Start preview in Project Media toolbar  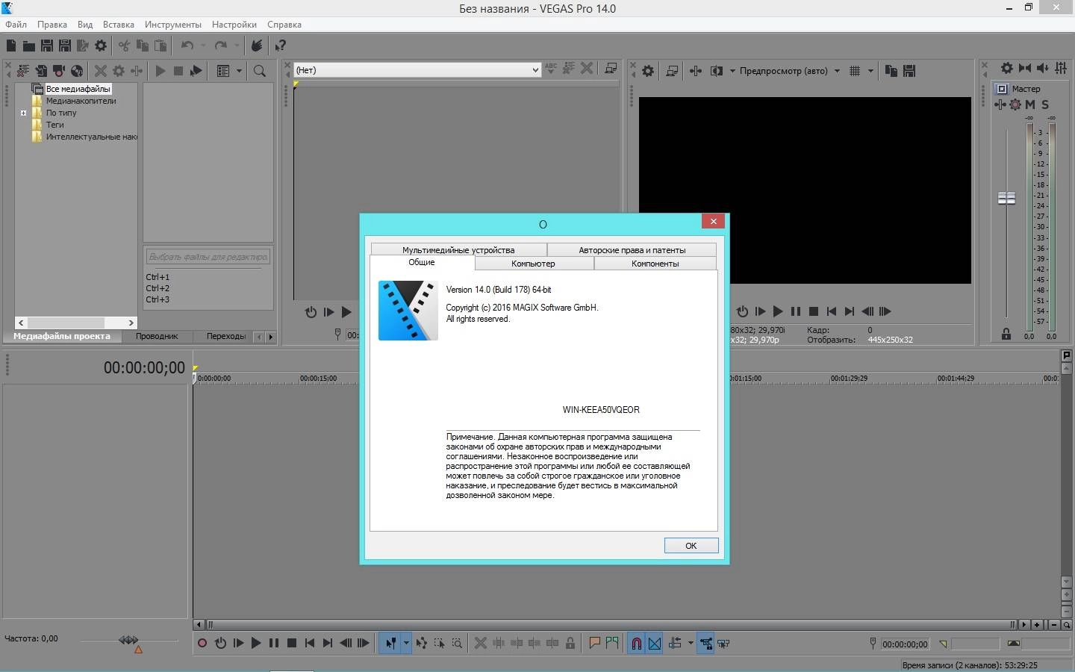point(161,71)
